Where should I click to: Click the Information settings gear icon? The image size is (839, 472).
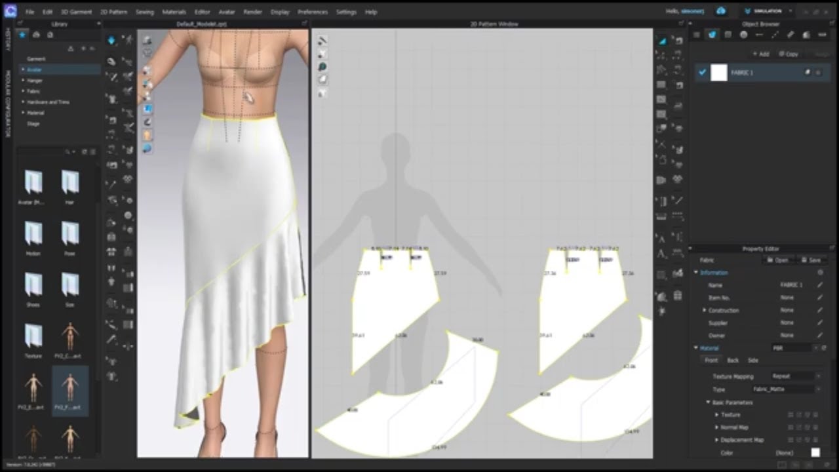[x=819, y=272]
